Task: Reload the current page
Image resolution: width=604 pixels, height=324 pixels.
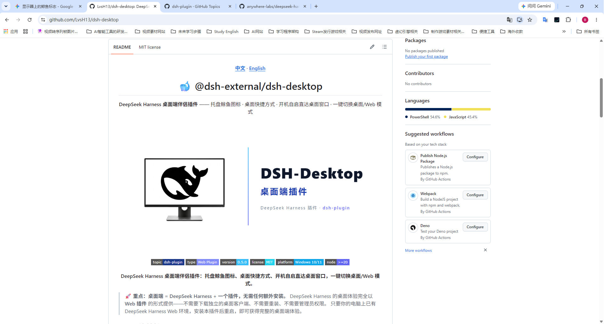Action: [30, 20]
